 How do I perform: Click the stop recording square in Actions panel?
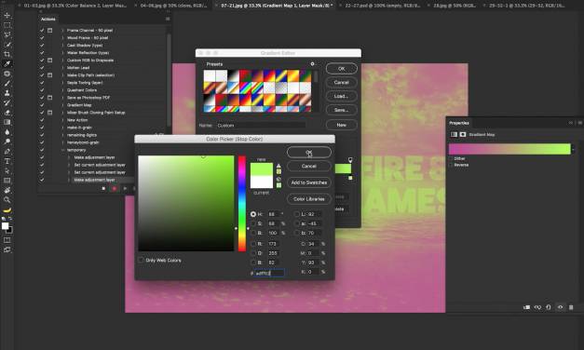[103, 189]
